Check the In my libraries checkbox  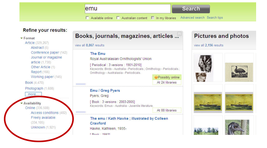tap(153, 18)
